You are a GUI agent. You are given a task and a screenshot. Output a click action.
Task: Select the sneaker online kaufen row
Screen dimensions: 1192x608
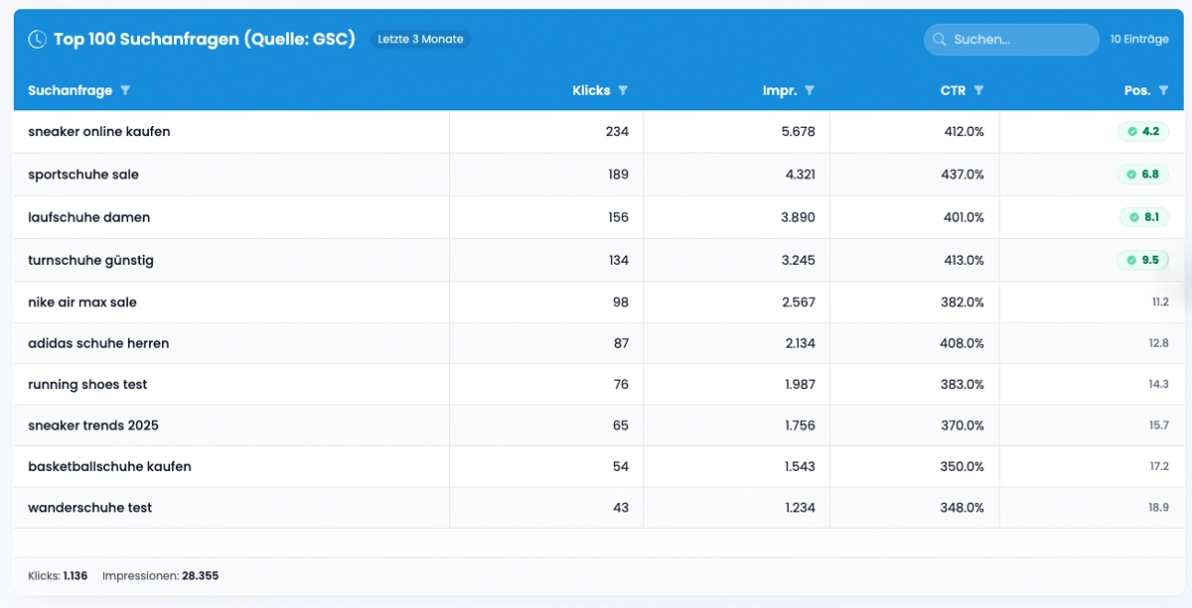coord(99,132)
